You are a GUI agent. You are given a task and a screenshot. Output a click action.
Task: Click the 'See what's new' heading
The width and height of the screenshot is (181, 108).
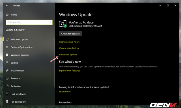click(70, 62)
